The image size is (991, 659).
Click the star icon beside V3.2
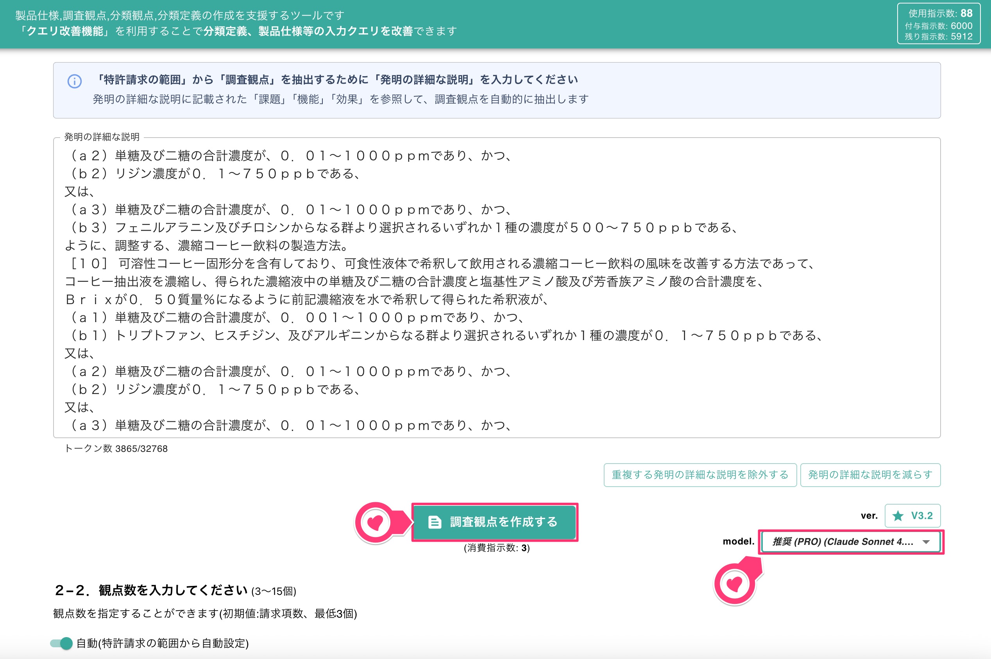[898, 516]
